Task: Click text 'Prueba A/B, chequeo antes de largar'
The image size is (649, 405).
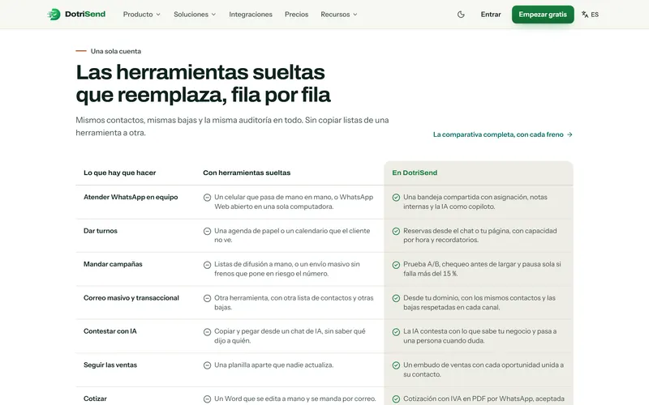Action: pos(482,269)
